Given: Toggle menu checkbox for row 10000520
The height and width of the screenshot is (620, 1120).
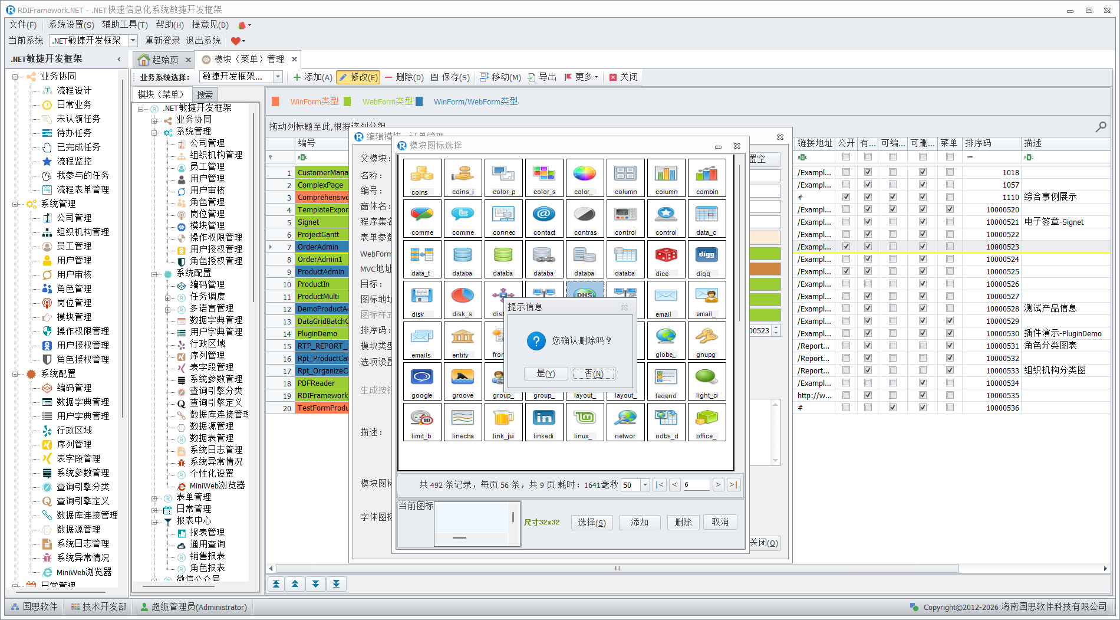Looking at the screenshot, I should (x=949, y=209).
